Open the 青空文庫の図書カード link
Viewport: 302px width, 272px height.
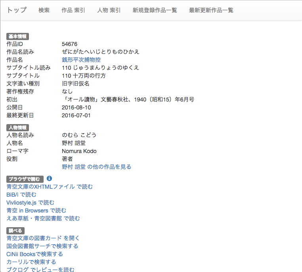[43, 238]
